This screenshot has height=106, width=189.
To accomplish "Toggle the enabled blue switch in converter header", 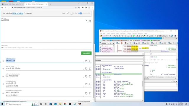I will pyautogui.click(x=80, y=13).
